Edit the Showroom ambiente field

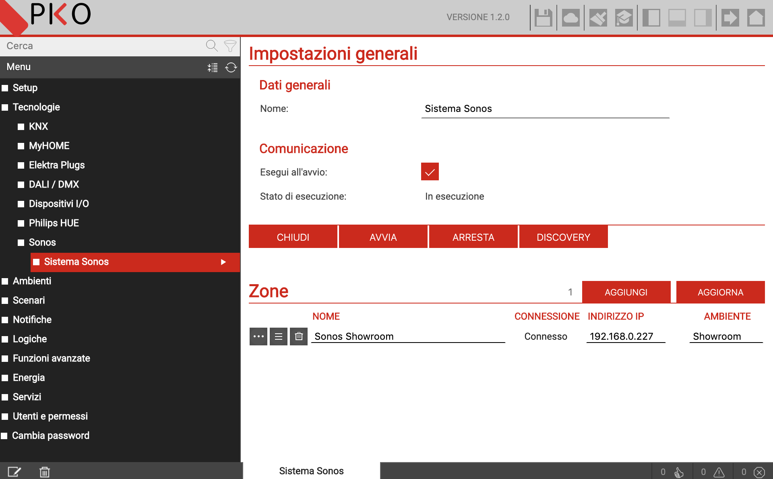pos(726,336)
